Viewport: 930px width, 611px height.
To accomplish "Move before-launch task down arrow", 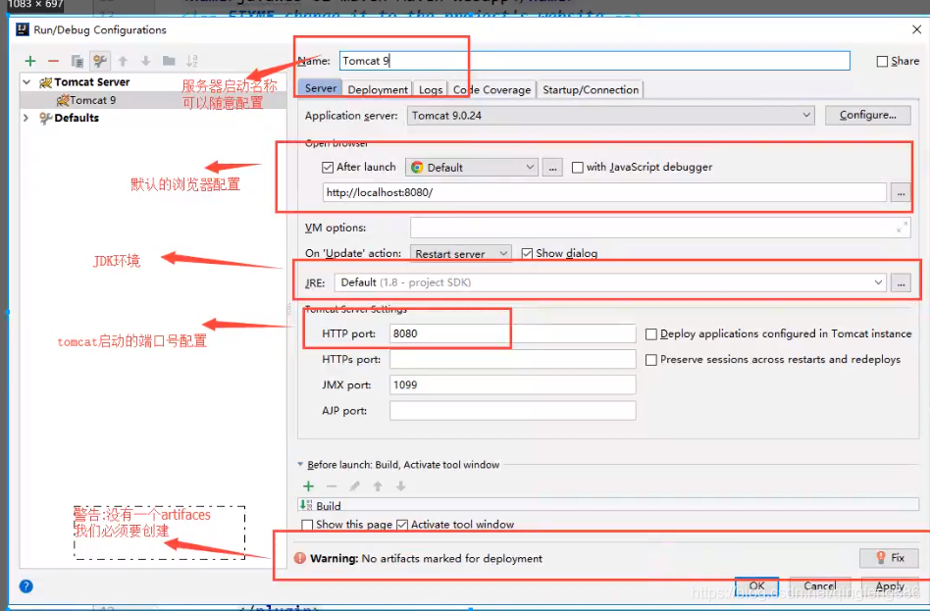I will click(x=401, y=486).
